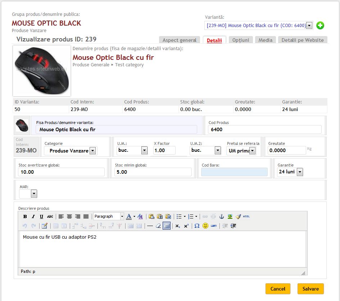Insert a horizontal rule line
The image size is (340, 301).
point(150,226)
